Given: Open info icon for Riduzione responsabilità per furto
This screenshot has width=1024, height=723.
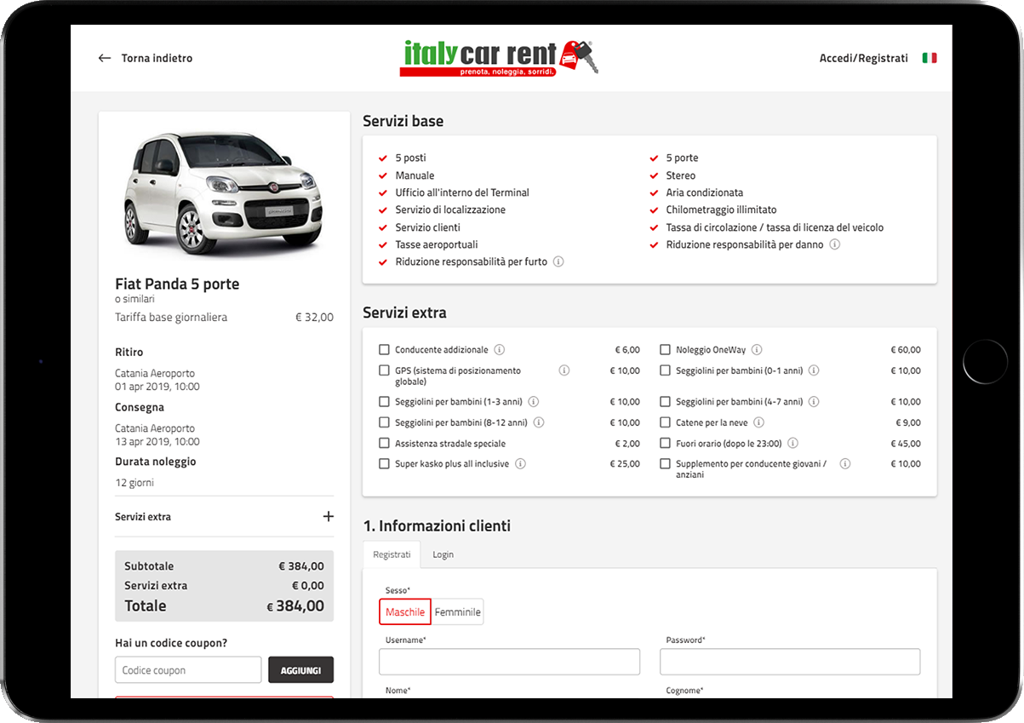Looking at the screenshot, I should pos(558,262).
